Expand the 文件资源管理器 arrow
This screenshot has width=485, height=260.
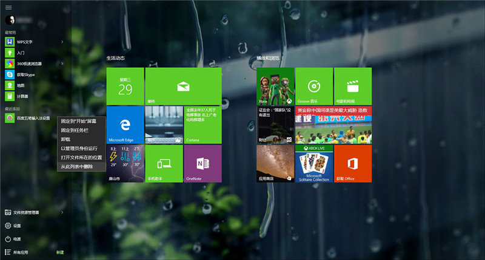point(62,212)
